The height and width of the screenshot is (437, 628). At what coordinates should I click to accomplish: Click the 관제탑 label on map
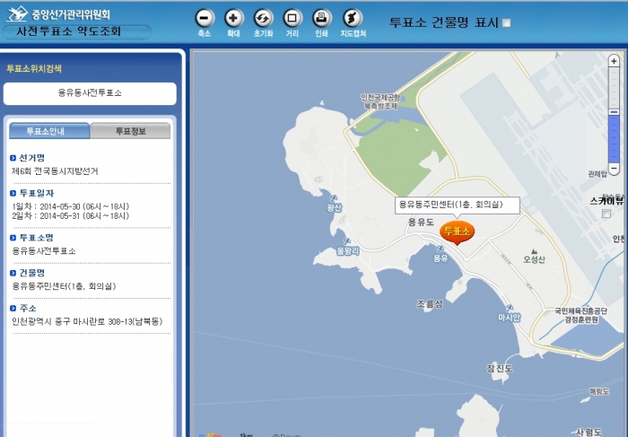tap(597, 174)
